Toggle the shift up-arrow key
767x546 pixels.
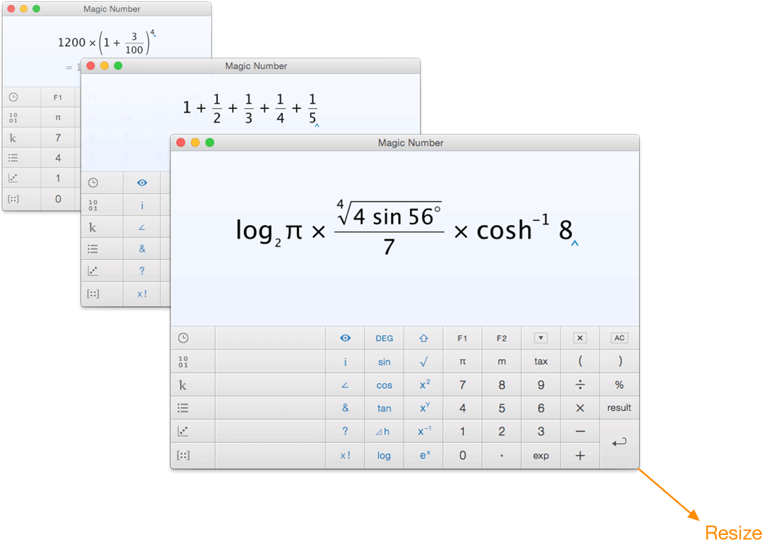[424, 338]
